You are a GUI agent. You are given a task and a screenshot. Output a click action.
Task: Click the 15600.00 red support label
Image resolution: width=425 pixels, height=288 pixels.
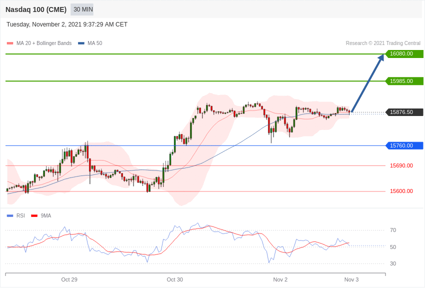401,191
